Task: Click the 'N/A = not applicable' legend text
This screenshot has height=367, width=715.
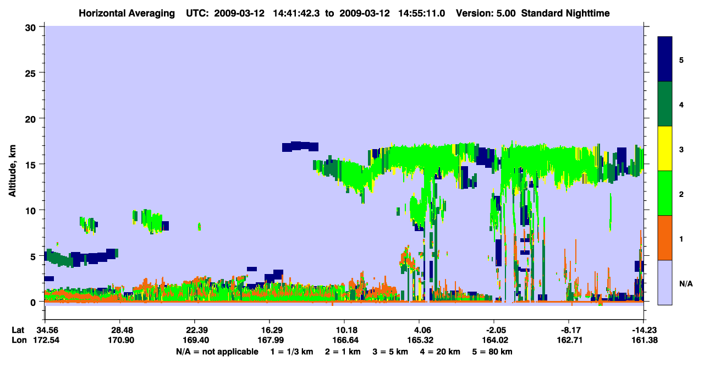Action: click(217, 352)
